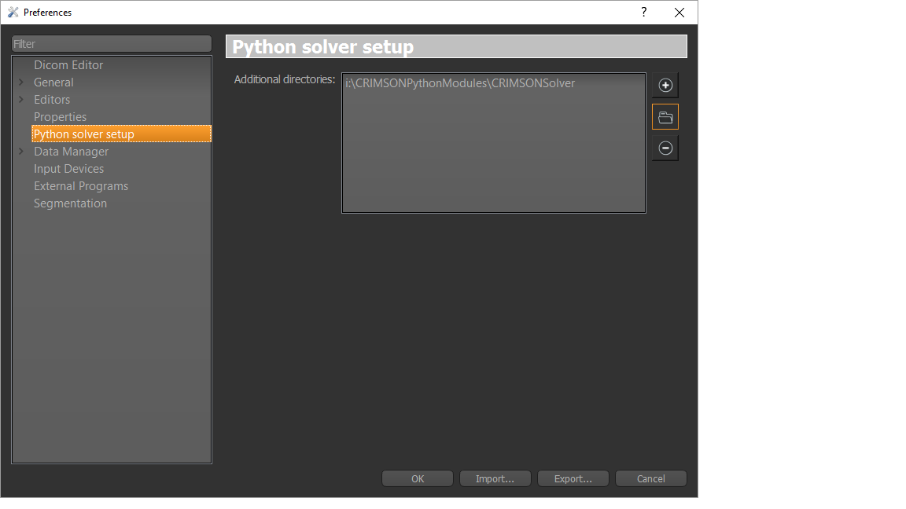
Task: Click the Preferences wrench icon in title bar
Action: pos(13,13)
